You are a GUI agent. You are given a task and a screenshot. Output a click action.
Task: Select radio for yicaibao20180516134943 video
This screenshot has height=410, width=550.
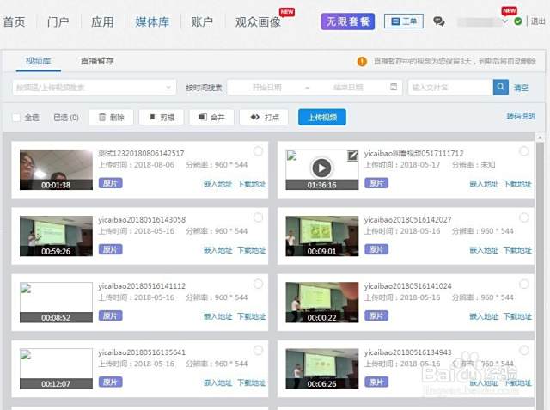tap(524, 350)
